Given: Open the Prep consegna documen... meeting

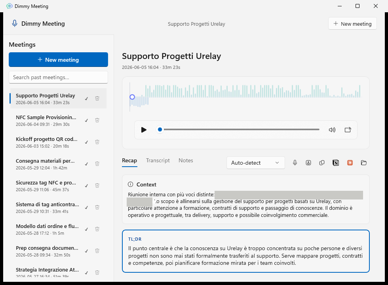Looking at the screenshot, I should (59, 251).
